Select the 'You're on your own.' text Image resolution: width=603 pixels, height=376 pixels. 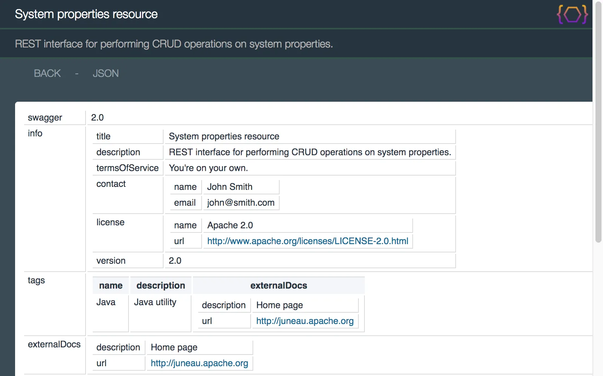point(208,168)
